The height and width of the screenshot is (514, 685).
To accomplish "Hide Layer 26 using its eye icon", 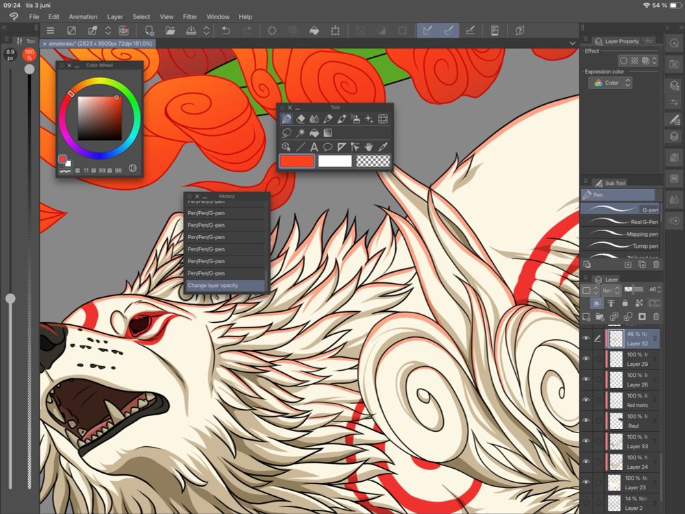I will coord(586,380).
